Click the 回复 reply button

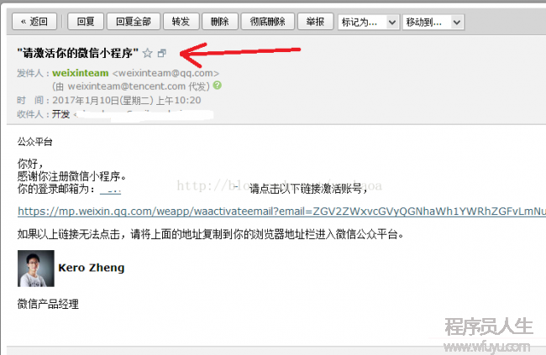(86, 22)
